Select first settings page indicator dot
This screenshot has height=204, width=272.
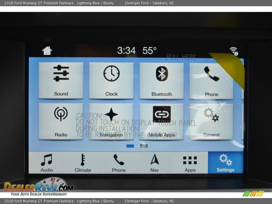pyautogui.click(x=130, y=146)
